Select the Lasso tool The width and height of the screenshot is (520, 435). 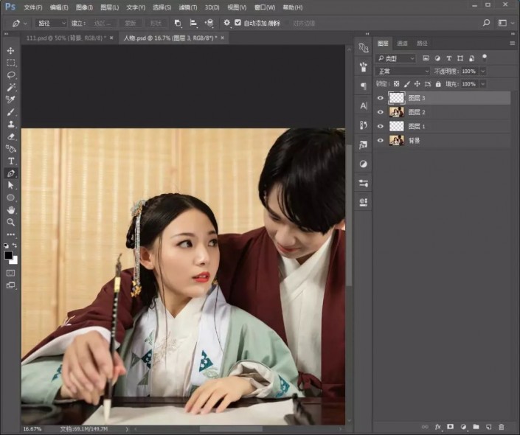[x=10, y=75]
